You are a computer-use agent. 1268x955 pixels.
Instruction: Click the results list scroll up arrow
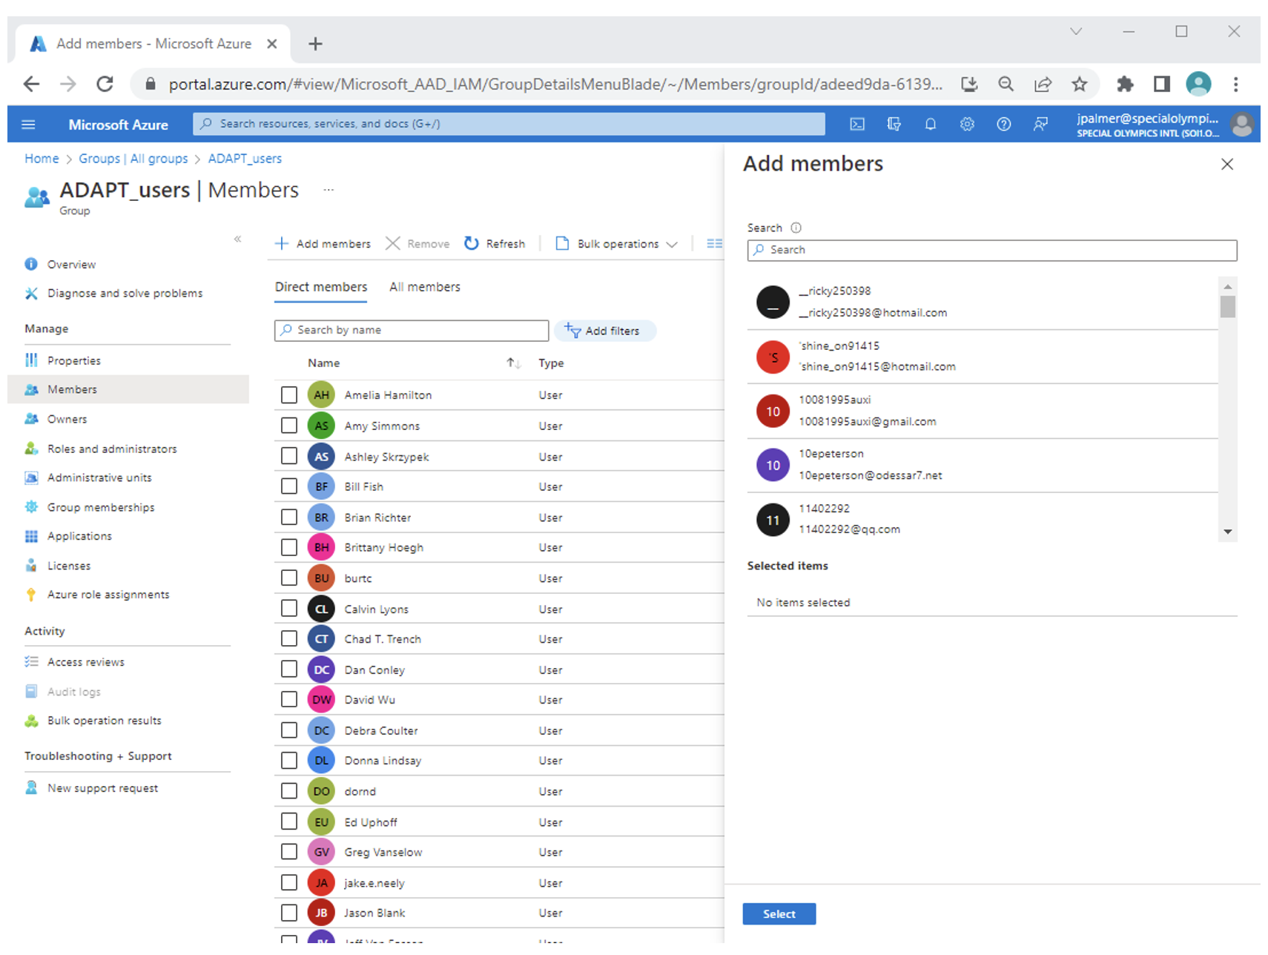1228,286
